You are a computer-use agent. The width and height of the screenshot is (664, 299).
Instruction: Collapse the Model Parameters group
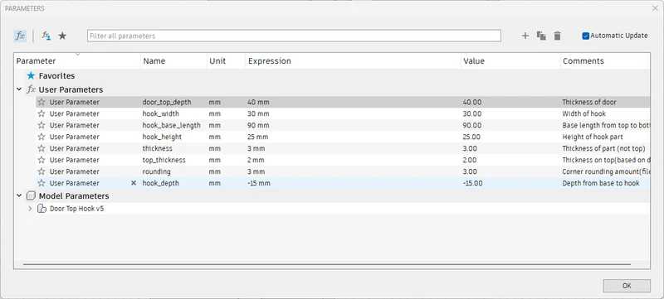(x=19, y=196)
